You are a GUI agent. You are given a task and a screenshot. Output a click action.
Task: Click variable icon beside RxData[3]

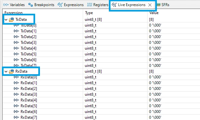pos(16,94)
